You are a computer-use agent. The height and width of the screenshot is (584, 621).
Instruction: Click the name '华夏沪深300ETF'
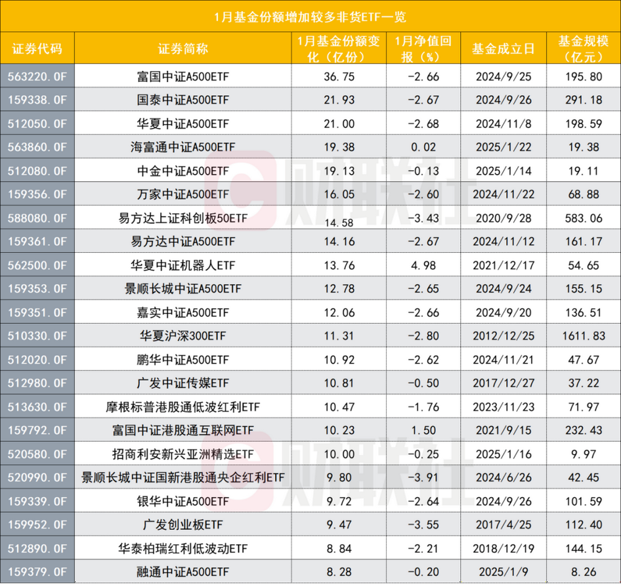tap(183, 336)
